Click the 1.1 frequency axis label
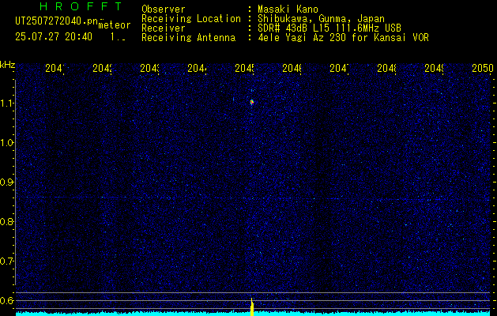This screenshot has height=316, width=497. (6, 103)
